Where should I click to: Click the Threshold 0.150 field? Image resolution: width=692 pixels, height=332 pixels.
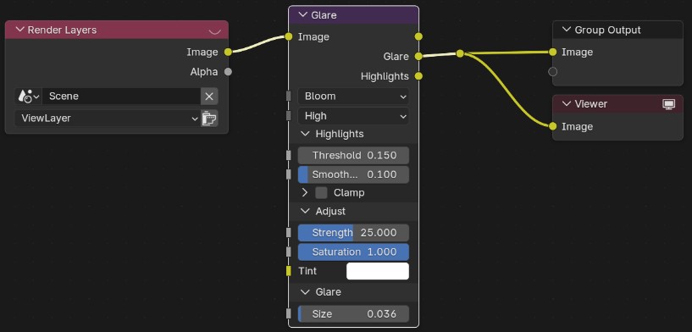(x=353, y=155)
